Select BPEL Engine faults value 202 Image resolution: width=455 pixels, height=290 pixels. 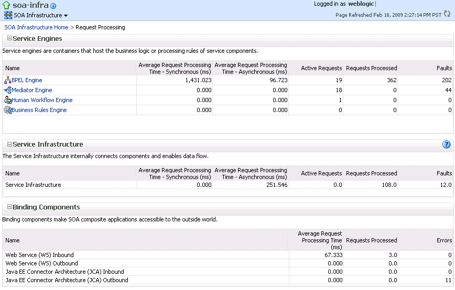pyautogui.click(x=447, y=80)
